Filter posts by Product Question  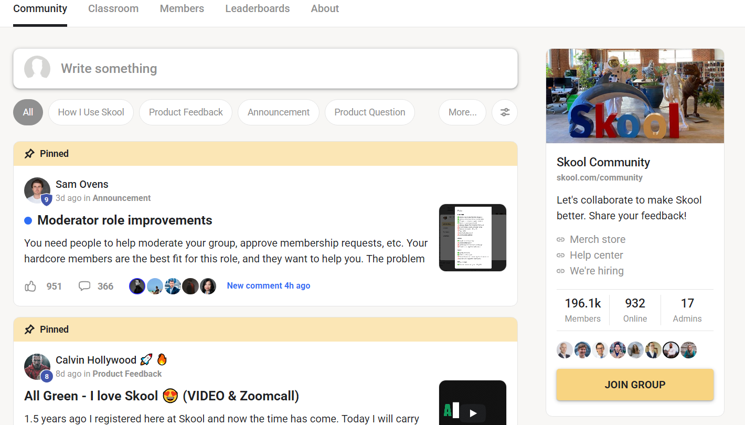[370, 112]
